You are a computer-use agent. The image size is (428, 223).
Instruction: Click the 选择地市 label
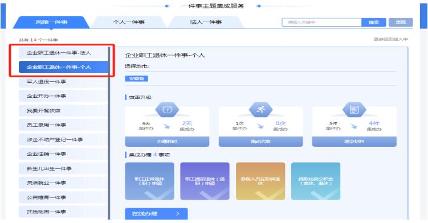pyautogui.click(x=137, y=66)
